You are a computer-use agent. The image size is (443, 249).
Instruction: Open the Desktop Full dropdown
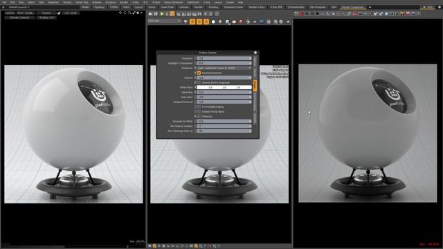coord(46,17)
